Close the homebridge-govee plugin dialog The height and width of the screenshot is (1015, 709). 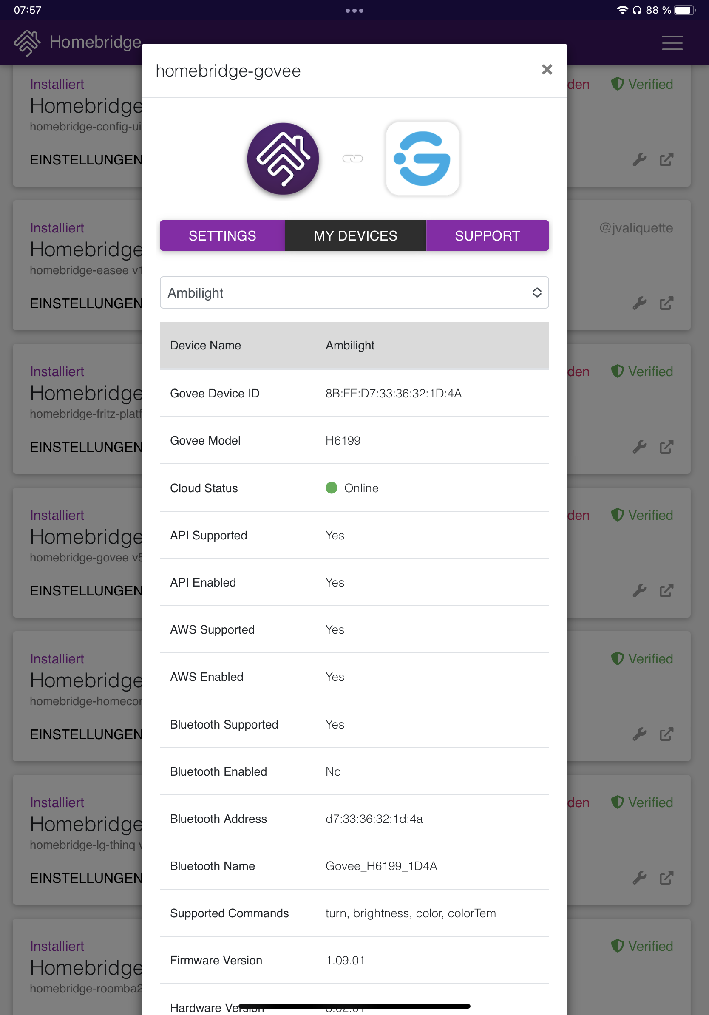547,70
